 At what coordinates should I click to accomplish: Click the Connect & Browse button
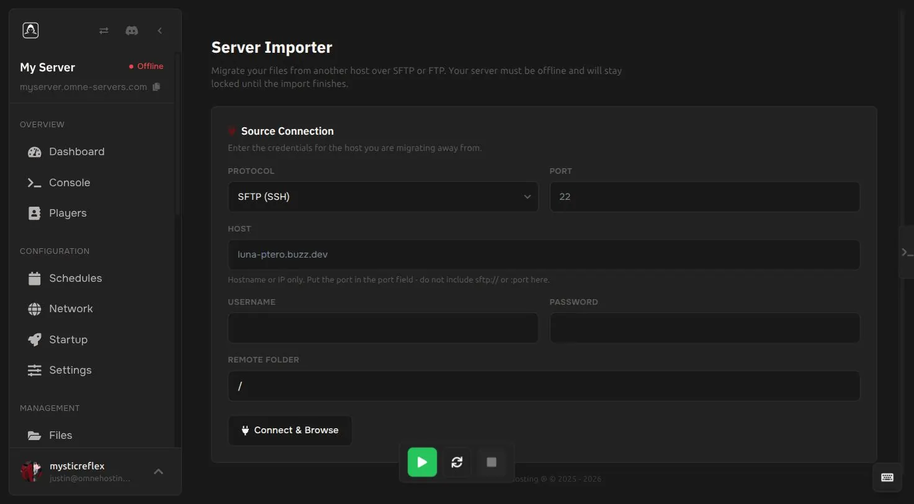pos(290,430)
